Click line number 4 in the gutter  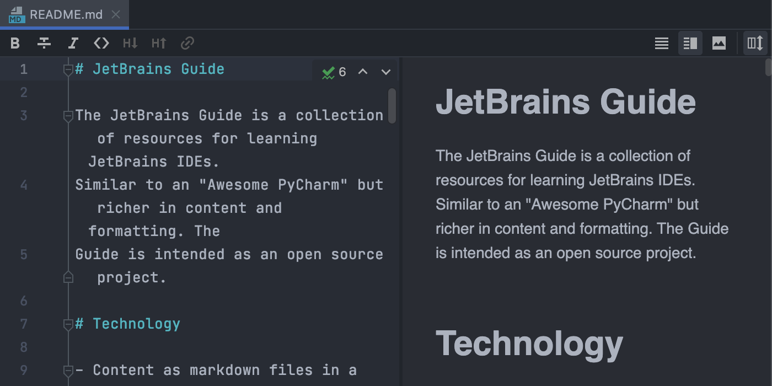point(23,185)
